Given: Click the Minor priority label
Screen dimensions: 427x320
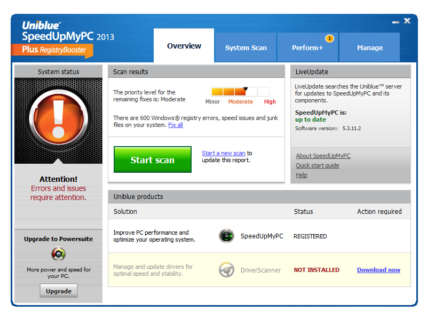Looking at the screenshot, I should (212, 102).
